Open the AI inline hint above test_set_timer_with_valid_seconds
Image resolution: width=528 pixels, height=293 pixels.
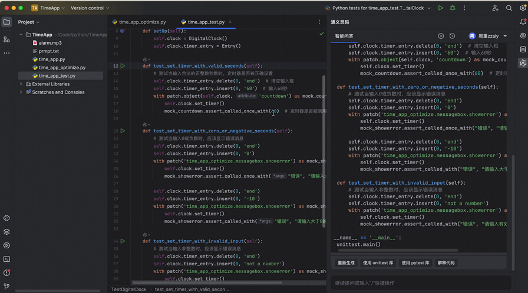coord(146,59)
